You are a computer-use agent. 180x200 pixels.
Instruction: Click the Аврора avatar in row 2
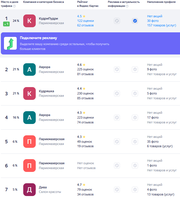tap(29, 70)
